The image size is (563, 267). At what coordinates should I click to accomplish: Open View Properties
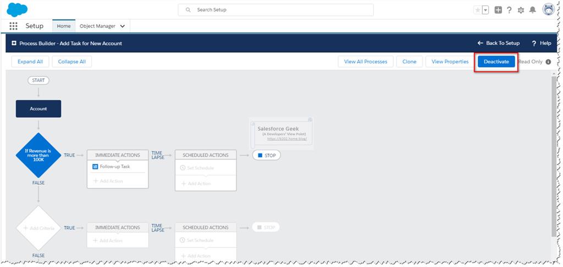(450, 61)
